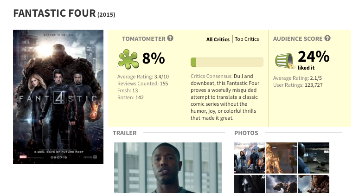Image resolution: width=359 pixels, height=193 pixels.
Task: Open the Fantastic Four movie poster
Action: click(58, 97)
